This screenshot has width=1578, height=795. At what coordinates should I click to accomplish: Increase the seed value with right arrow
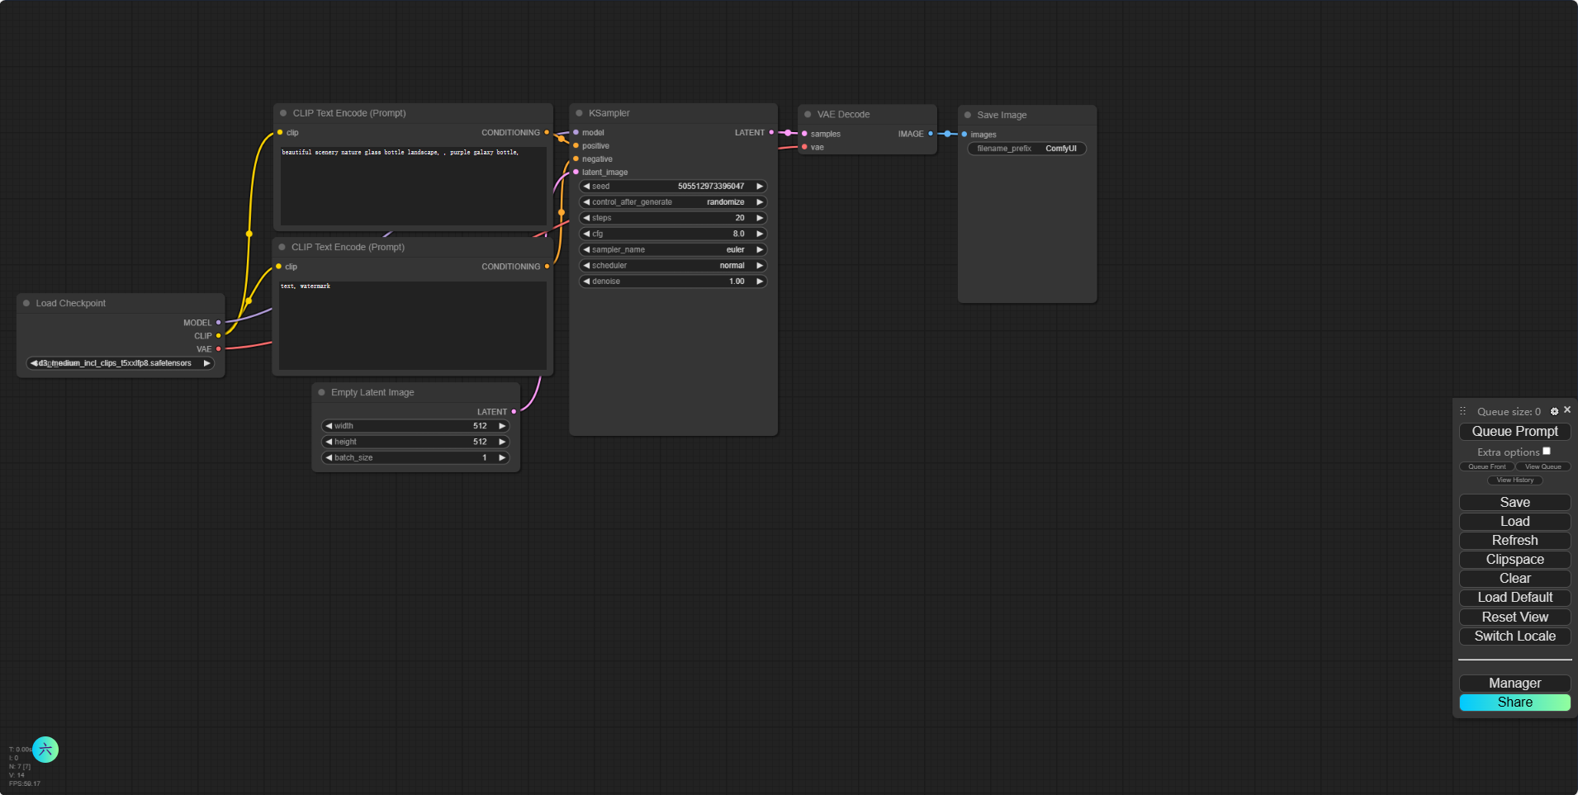pyautogui.click(x=760, y=187)
